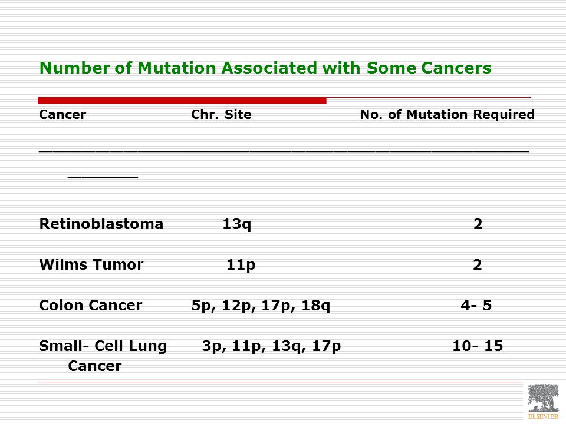Select the 'Cancer' column header
The width and height of the screenshot is (566, 424).
point(62,114)
